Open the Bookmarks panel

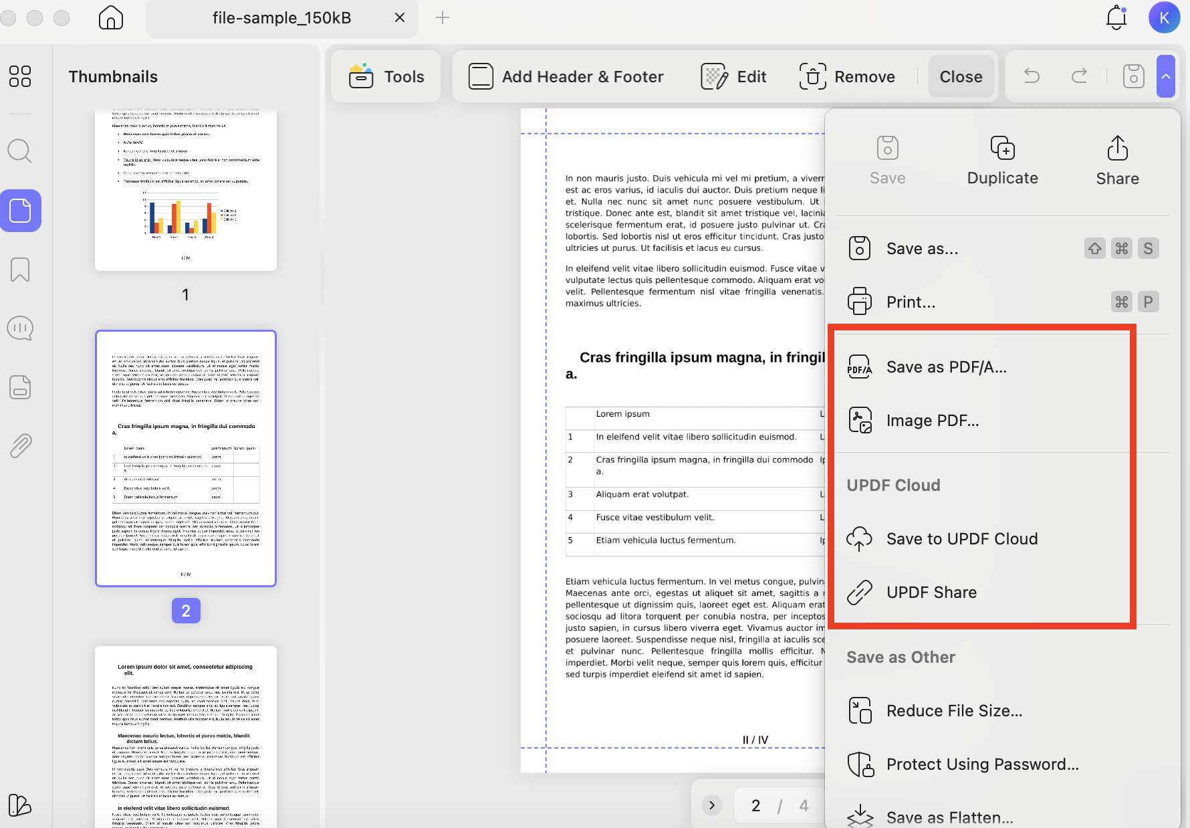(x=19, y=270)
